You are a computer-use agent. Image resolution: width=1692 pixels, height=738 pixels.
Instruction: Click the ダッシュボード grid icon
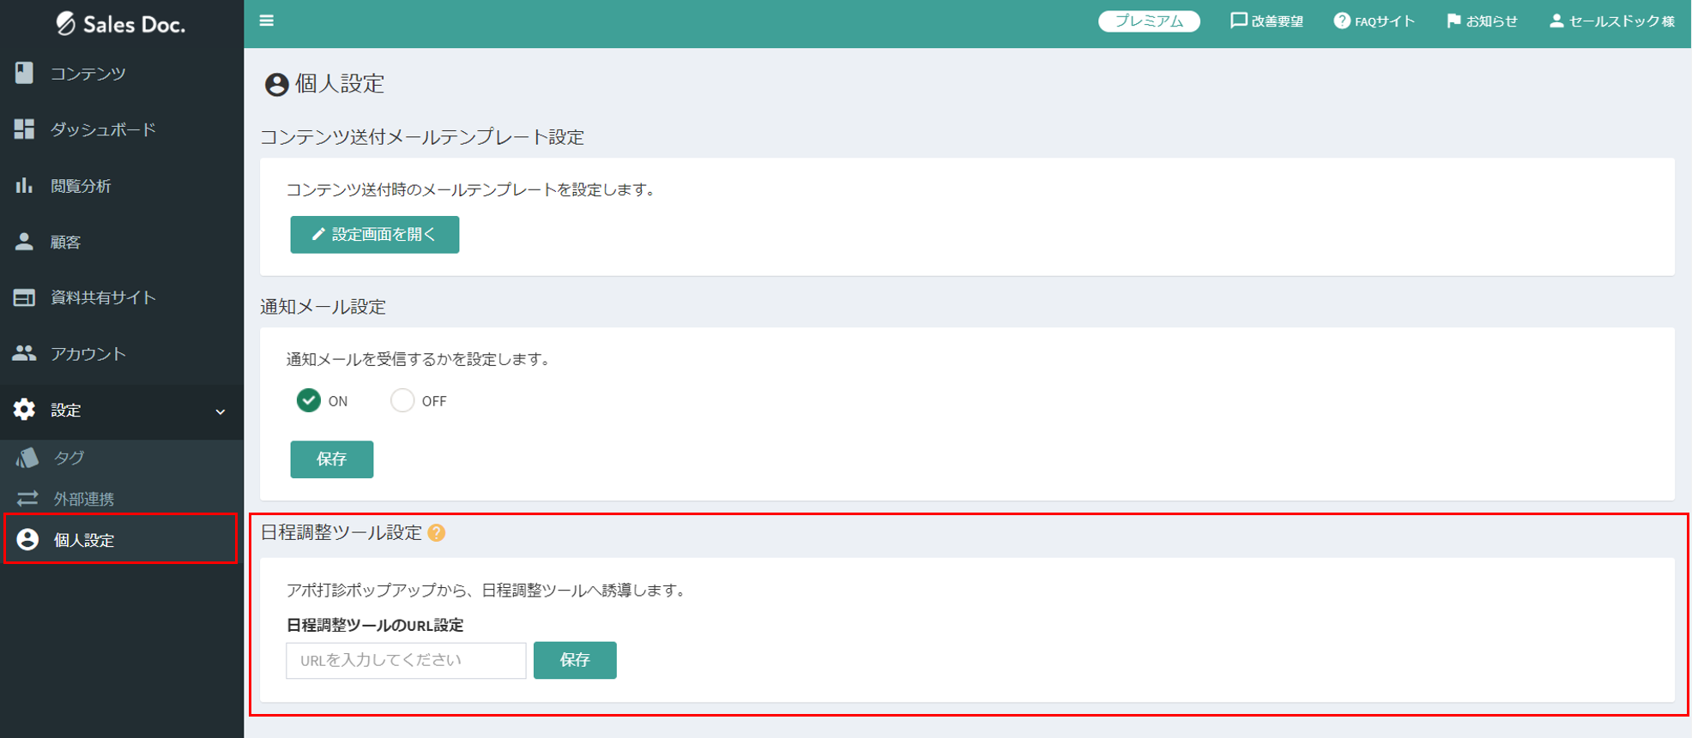point(24,129)
